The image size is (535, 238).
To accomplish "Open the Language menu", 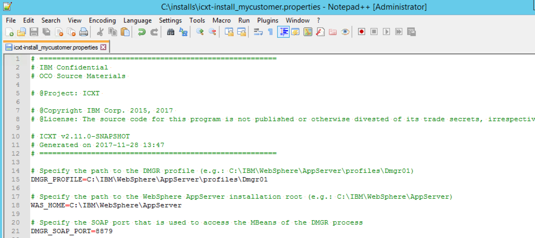I will coord(138,20).
